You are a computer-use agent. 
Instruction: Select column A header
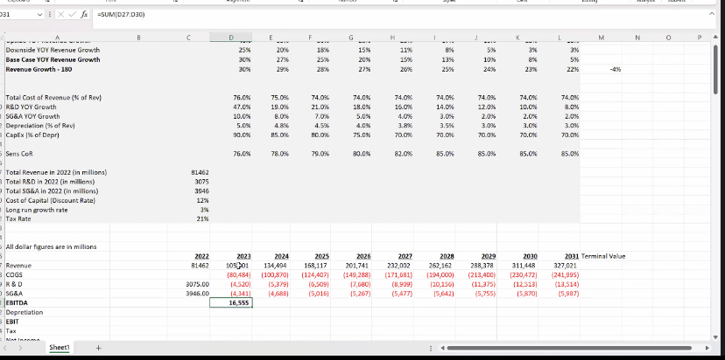point(57,38)
